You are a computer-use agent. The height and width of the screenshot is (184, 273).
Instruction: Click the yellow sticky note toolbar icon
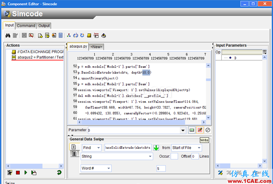(89, 36)
